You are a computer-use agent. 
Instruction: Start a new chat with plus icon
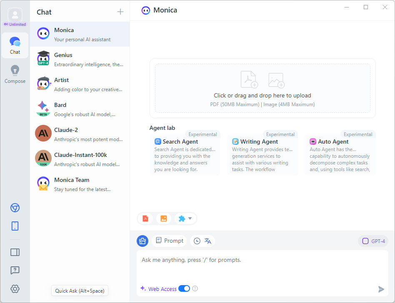(120, 12)
